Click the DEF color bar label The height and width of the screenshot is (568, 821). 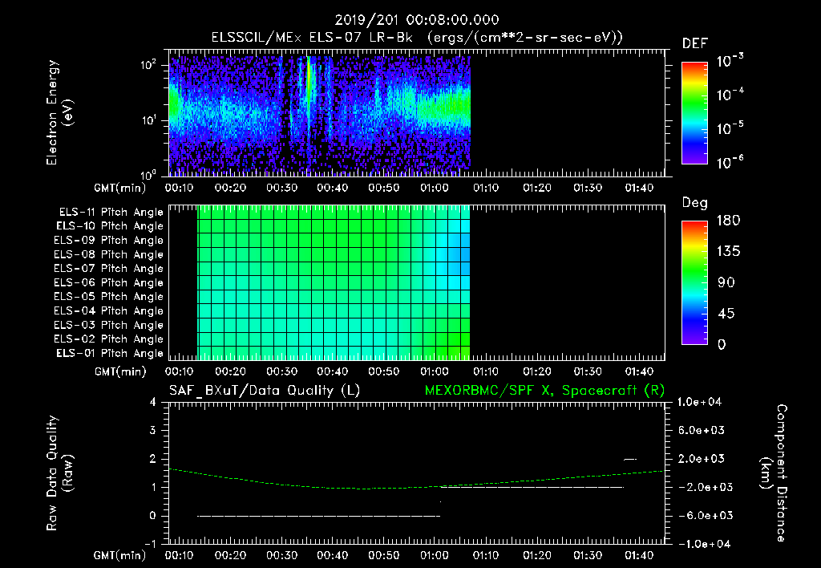click(695, 43)
